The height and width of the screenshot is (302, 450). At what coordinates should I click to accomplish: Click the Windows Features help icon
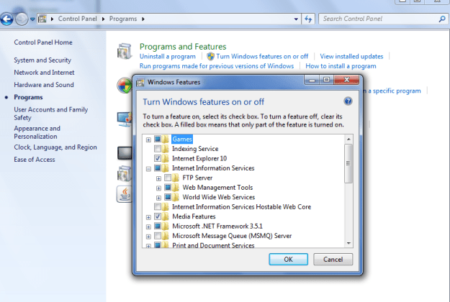[x=348, y=102]
